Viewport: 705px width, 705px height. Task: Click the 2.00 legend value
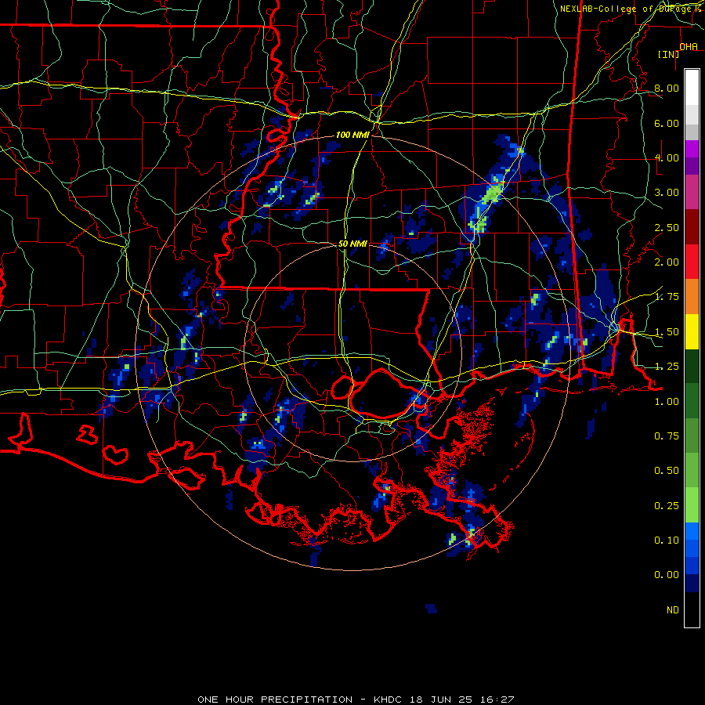[x=667, y=262]
